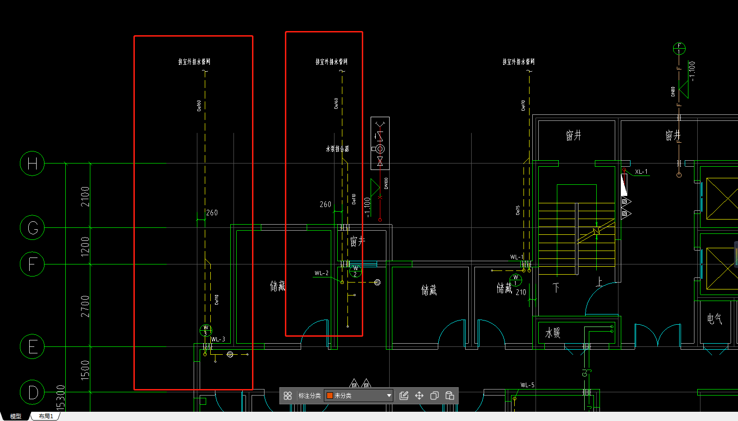Click the orange color swatch beside 未分类
738x421 pixels.
[x=330, y=396]
